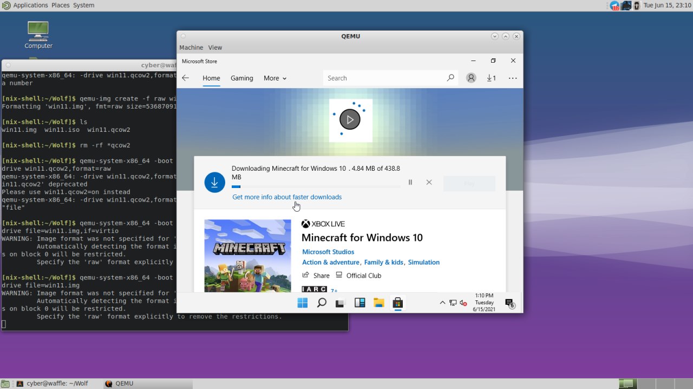This screenshot has width=693, height=389.
Task: Open the Windows network tray icon
Action: tap(453, 303)
